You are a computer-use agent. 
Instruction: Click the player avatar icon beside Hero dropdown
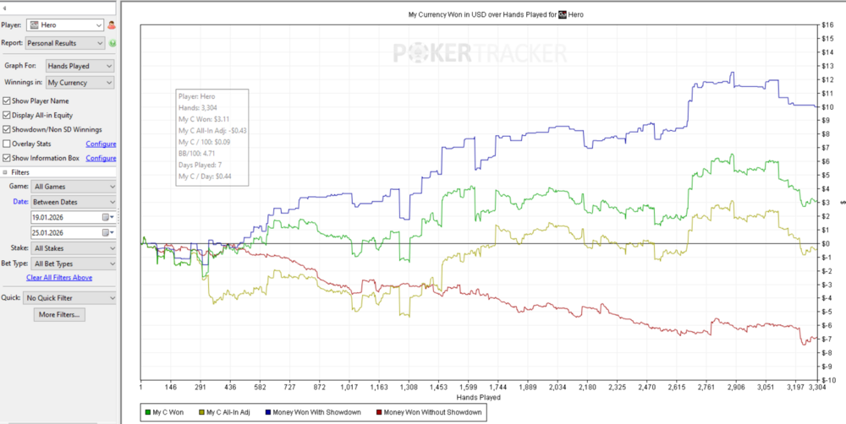click(112, 26)
